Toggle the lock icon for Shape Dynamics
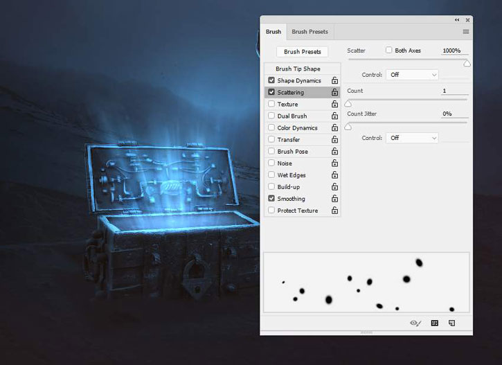 (x=334, y=80)
